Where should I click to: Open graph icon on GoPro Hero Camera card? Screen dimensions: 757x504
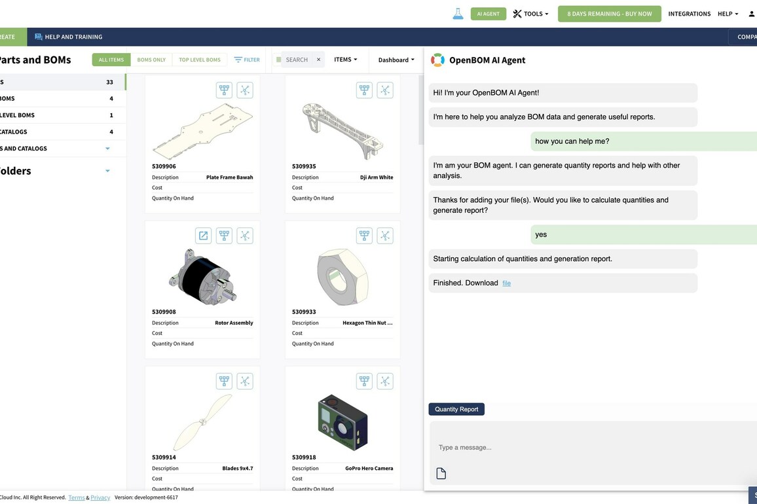pyautogui.click(x=385, y=381)
